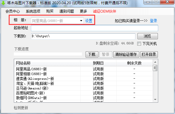Toggle the 下完关机 checkbox
The image size is (175, 114).
pos(139,43)
